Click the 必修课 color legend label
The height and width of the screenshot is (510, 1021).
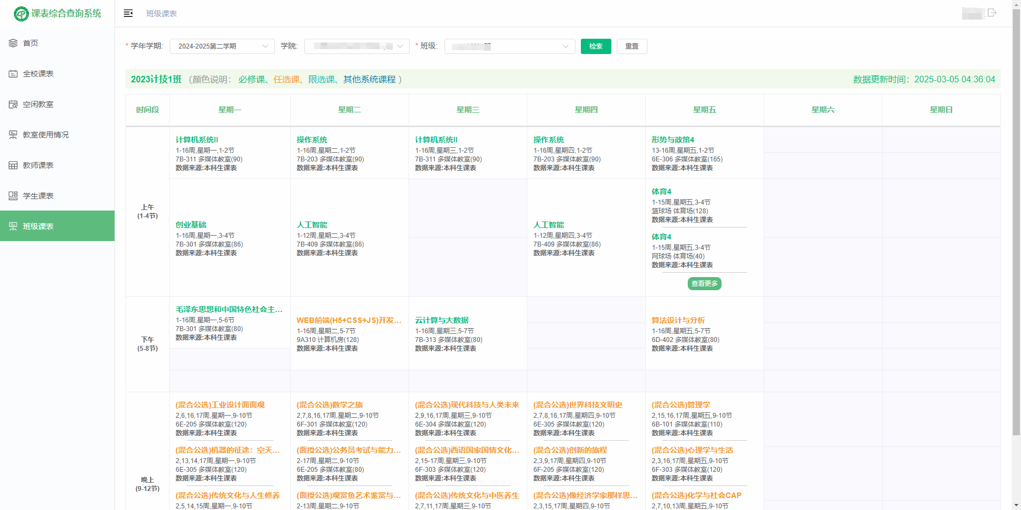click(x=251, y=80)
